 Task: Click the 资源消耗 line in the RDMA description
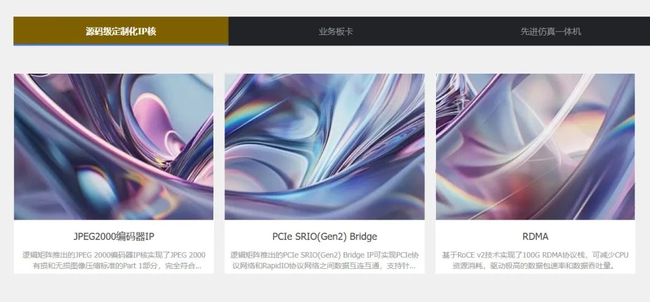coord(535,266)
